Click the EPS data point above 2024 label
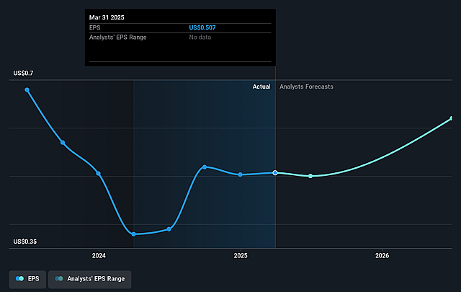The image size is (461, 292). [x=99, y=174]
